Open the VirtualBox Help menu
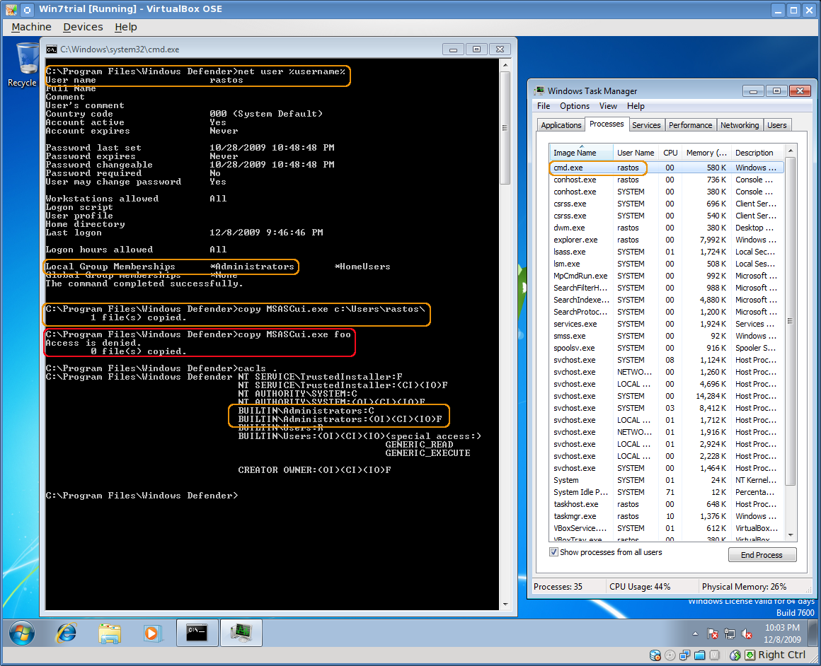Viewport: 821px width, 666px height. click(x=126, y=27)
